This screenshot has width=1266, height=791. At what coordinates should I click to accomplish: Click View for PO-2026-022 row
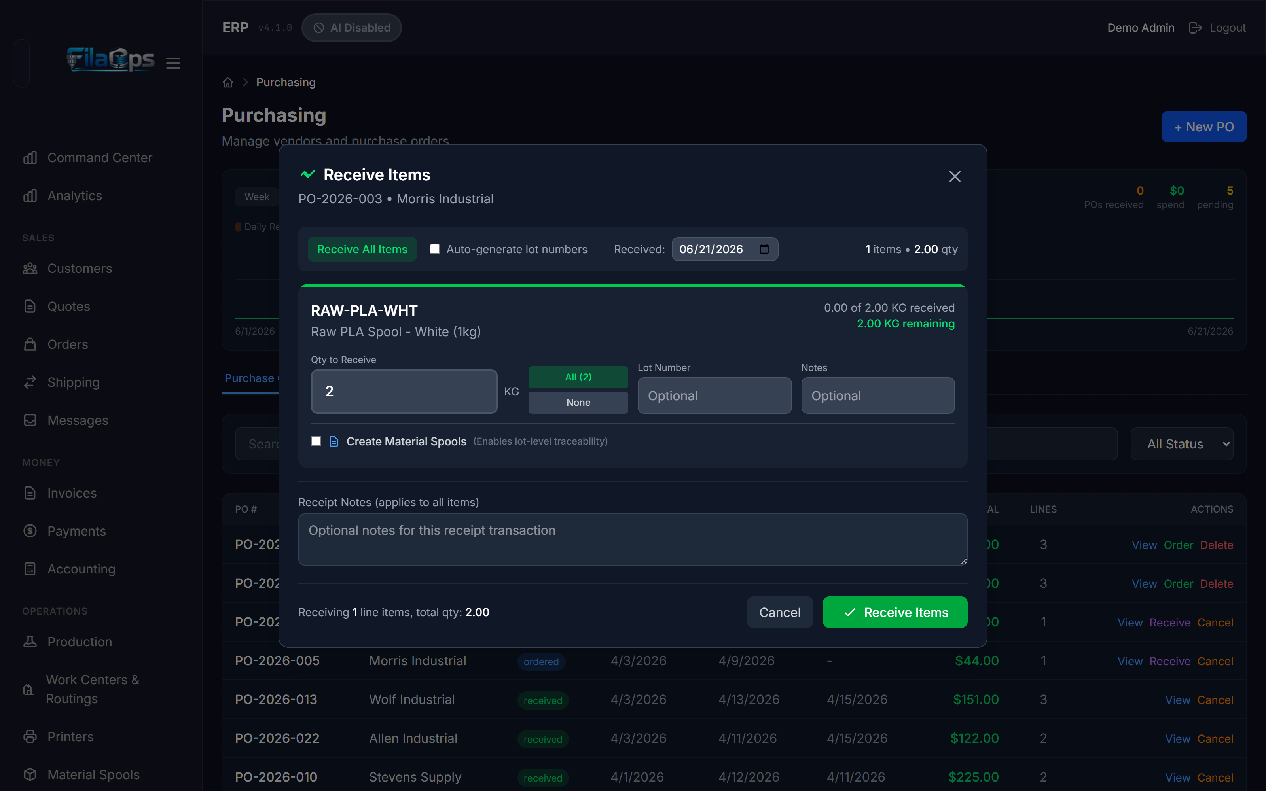(1178, 739)
